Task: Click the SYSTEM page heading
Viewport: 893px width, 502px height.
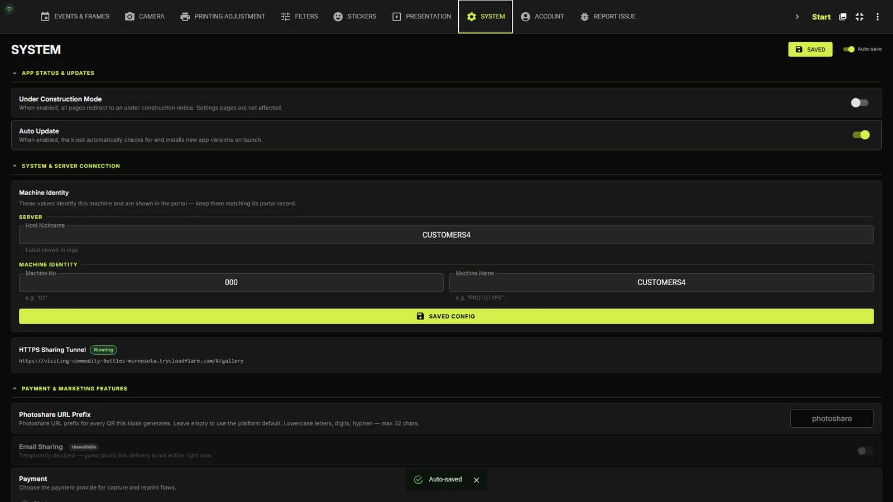Action: click(36, 50)
